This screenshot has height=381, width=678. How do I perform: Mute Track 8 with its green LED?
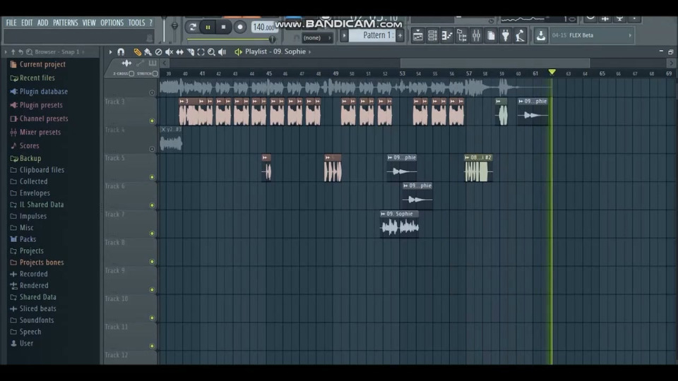[152, 261]
